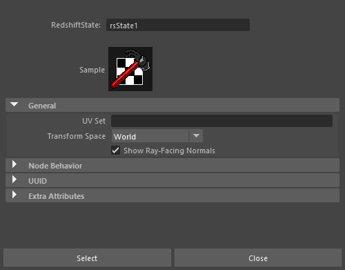Viewport: 345px width, 270px height.
Task: Uncheck Show Ray-Facing Normals checkbox
Action: pos(115,151)
